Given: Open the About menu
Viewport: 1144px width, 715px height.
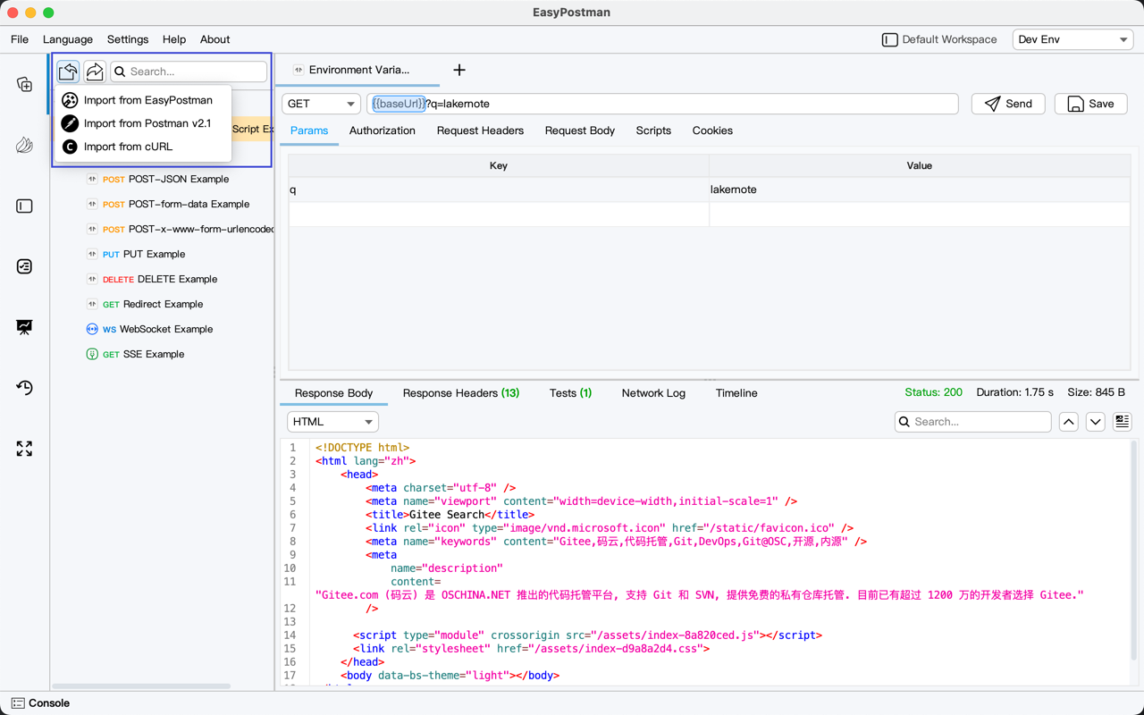Looking at the screenshot, I should [x=214, y=39].
